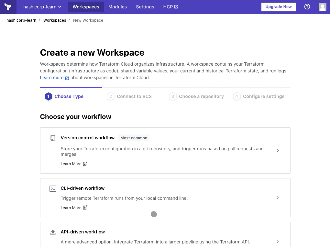Image resolution: width=330 pixels, height=247 pixels.
Task: Click hashicorp-learn breadcrumb link
Action: pos(21,20)
